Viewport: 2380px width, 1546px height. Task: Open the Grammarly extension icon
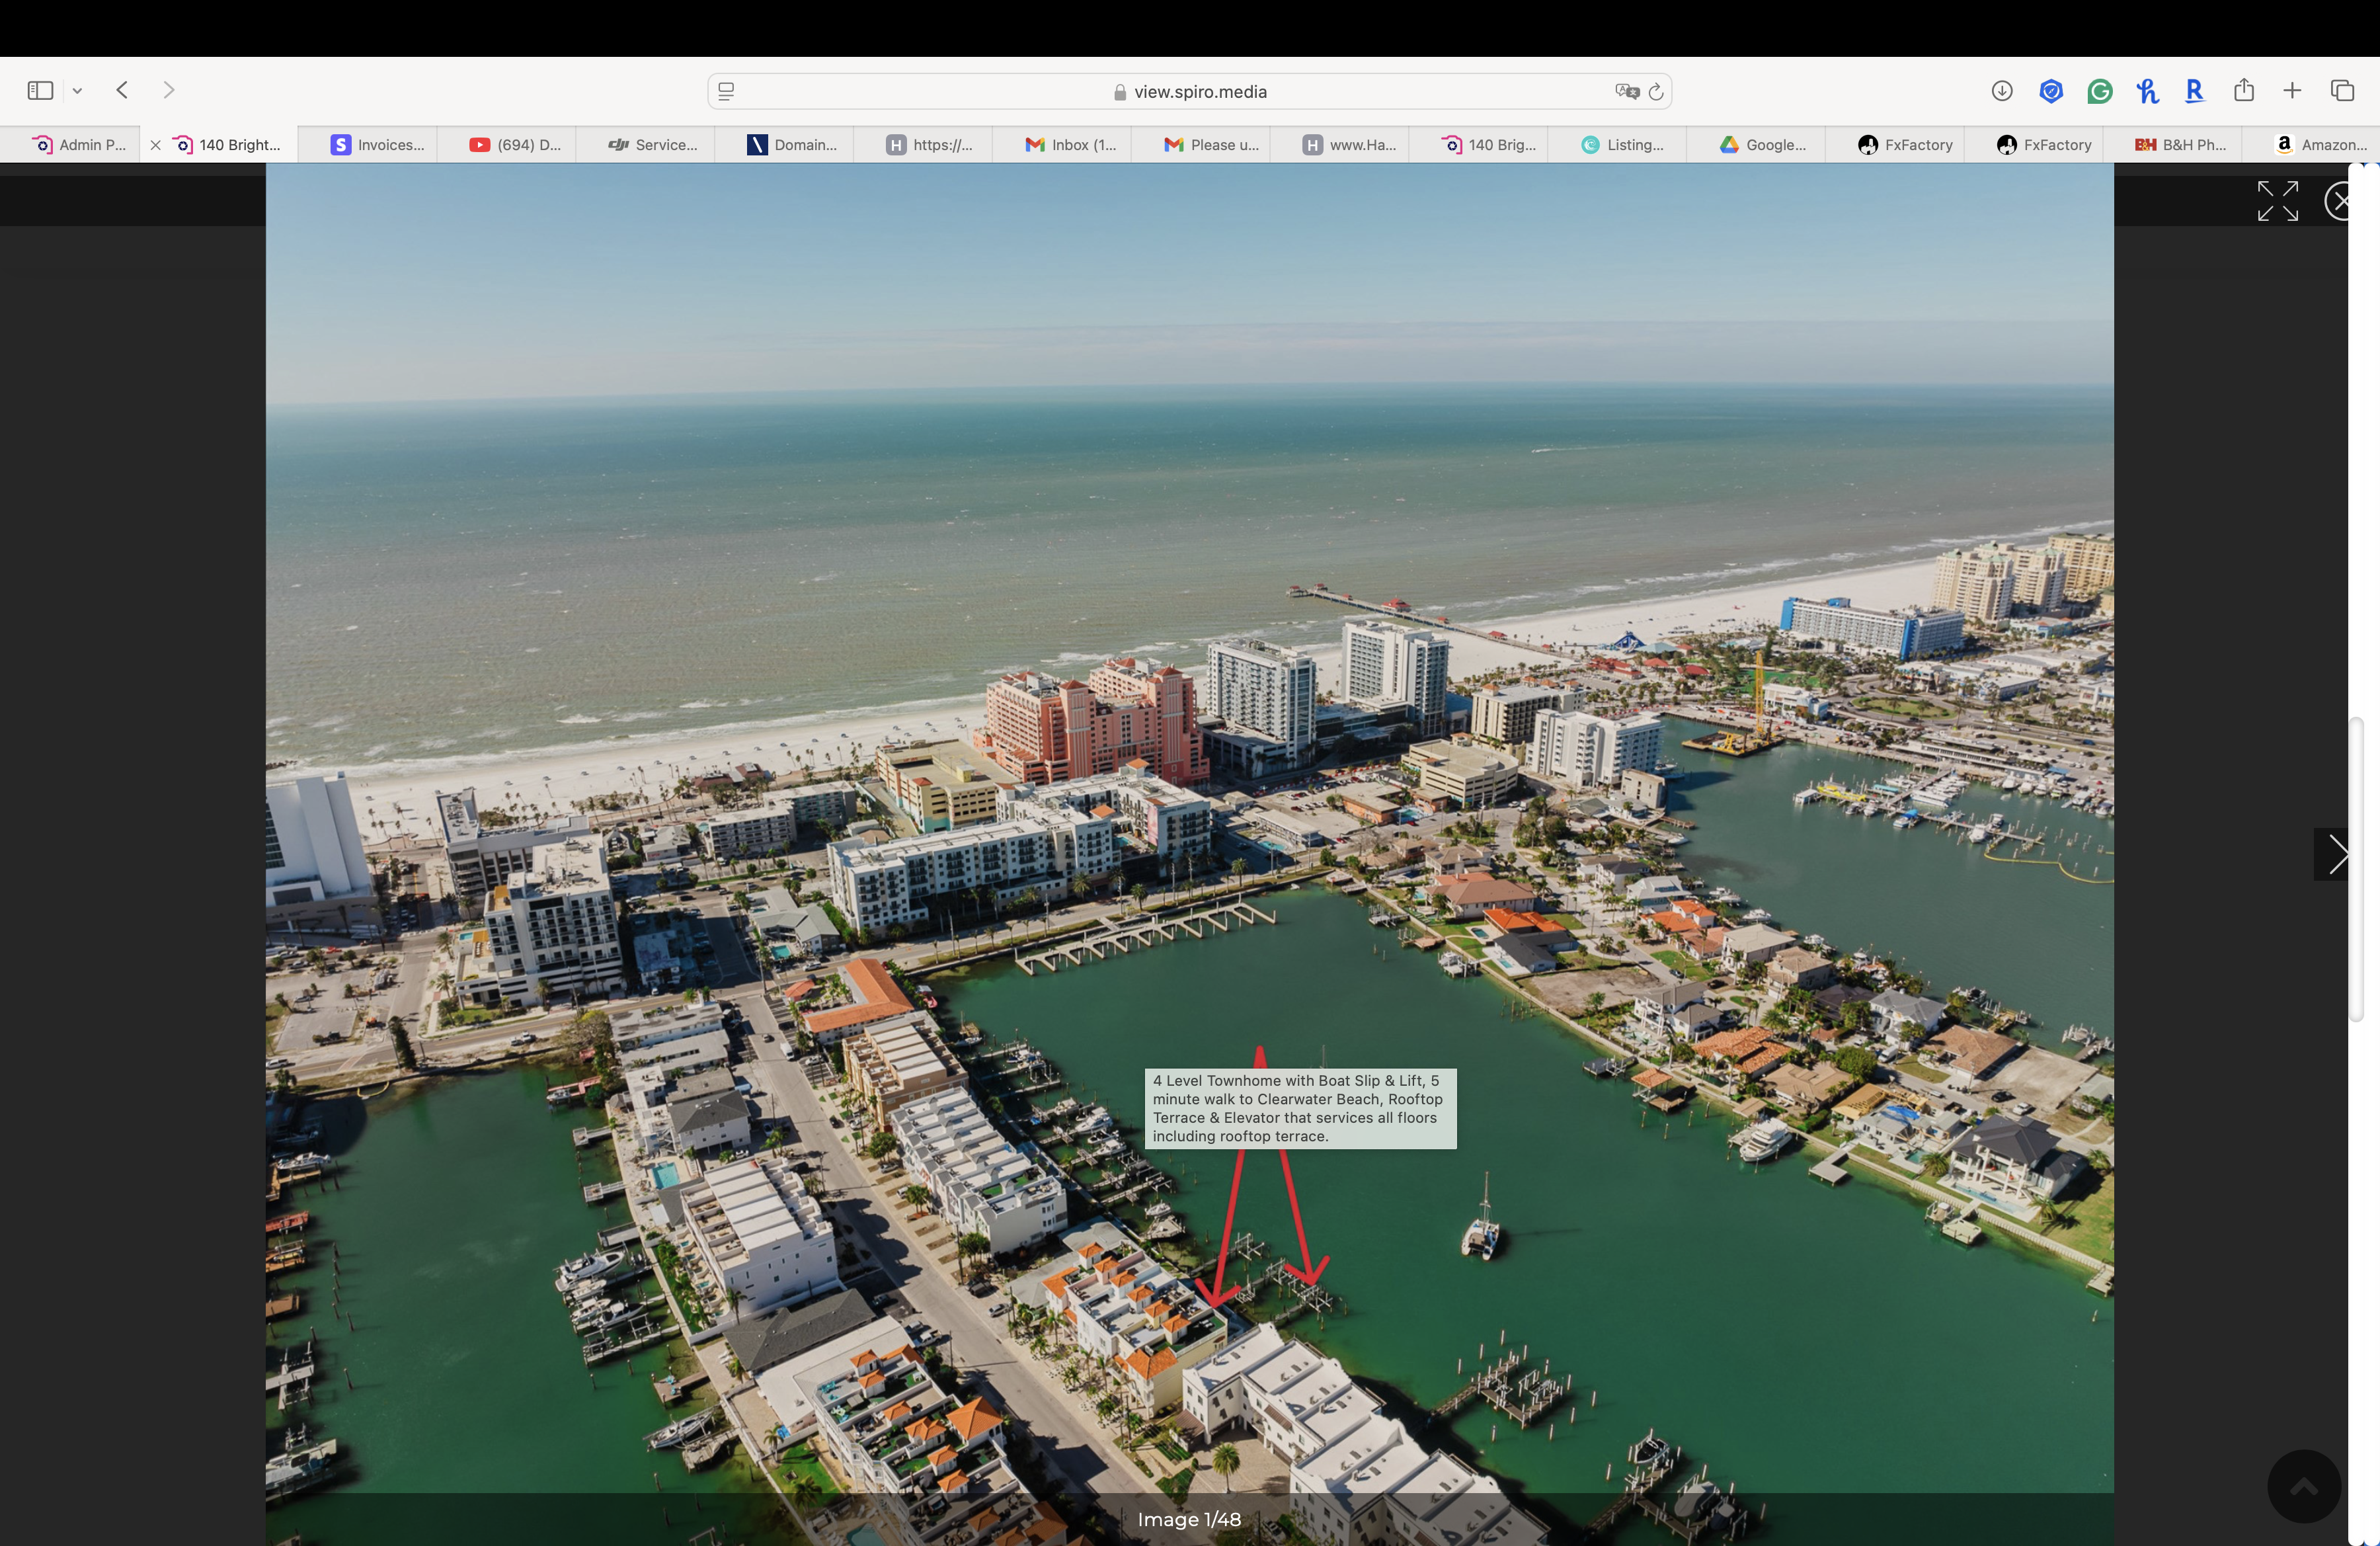click(x=2099, y=92)
